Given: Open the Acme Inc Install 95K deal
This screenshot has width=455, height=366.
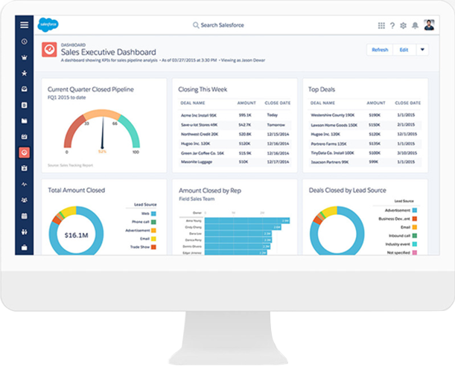Looking at the screenshot, I should (199, 115).
